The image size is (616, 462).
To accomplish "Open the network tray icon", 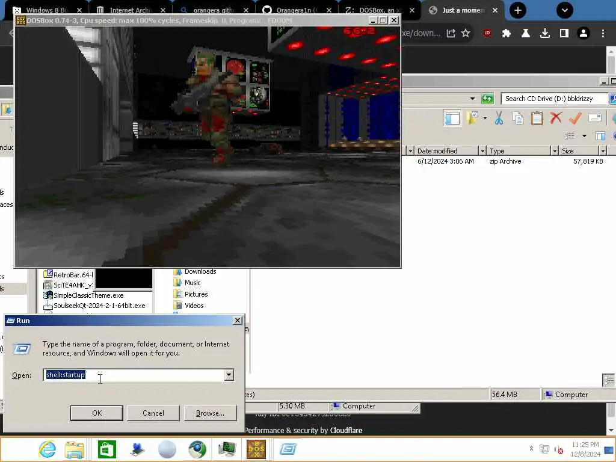I will [x=544, y=449].
